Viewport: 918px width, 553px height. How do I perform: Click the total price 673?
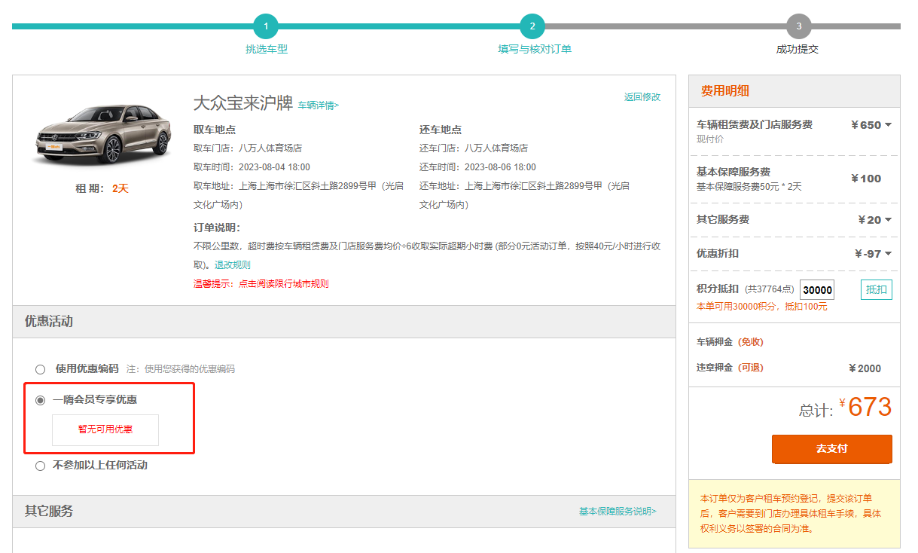pos(870,407)
